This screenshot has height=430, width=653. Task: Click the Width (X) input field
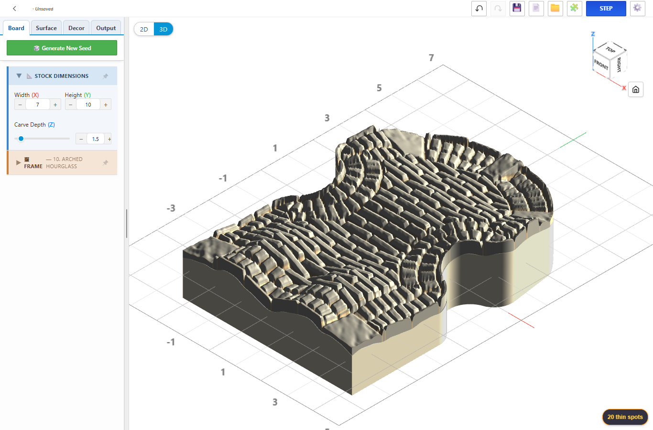pos(38,105)
